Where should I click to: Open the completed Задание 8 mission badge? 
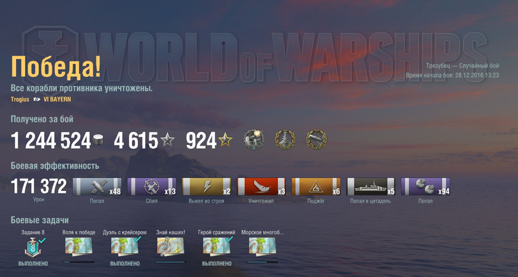33,247
